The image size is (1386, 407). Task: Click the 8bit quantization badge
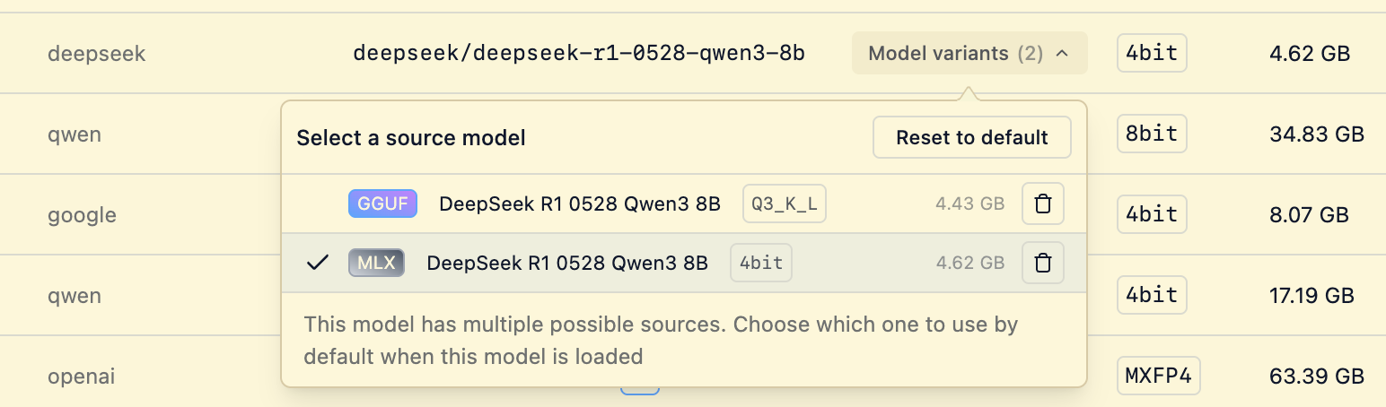pyautogui.click(x=1152, y=134)
